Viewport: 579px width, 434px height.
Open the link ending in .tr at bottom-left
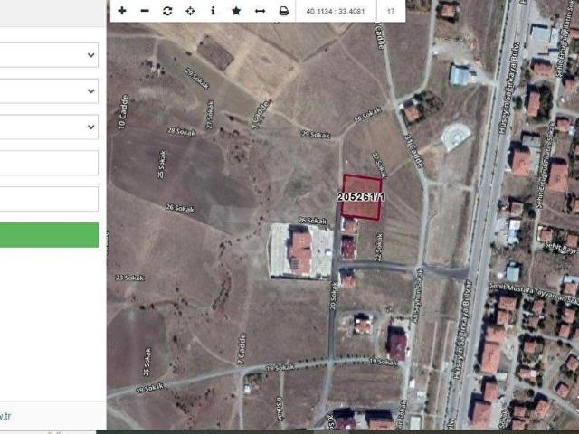click(4, 416)
